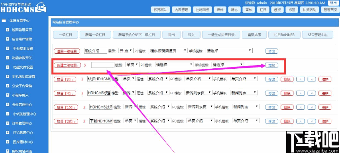Open 预览网站 in the top navigation
The image size is (340, 153).
(x=160, y=10)
